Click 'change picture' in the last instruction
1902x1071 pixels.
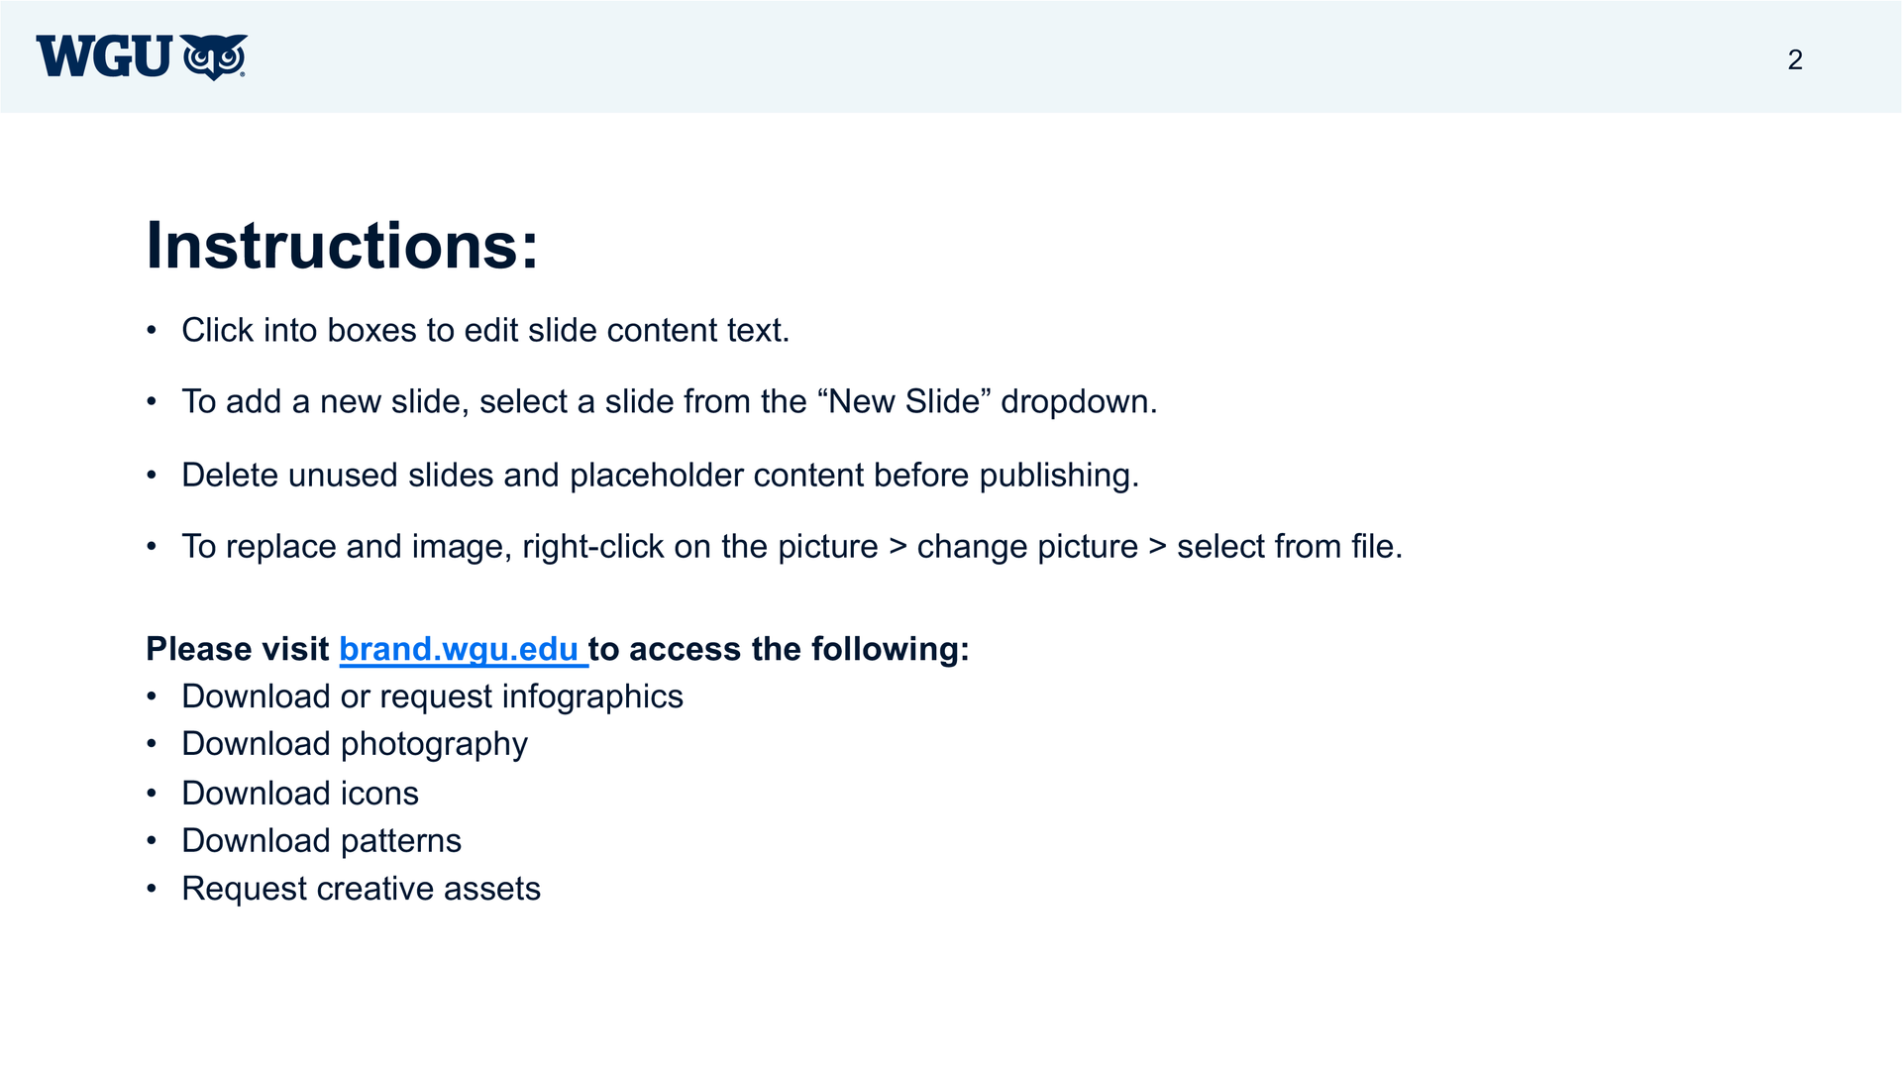[1027, 547]
